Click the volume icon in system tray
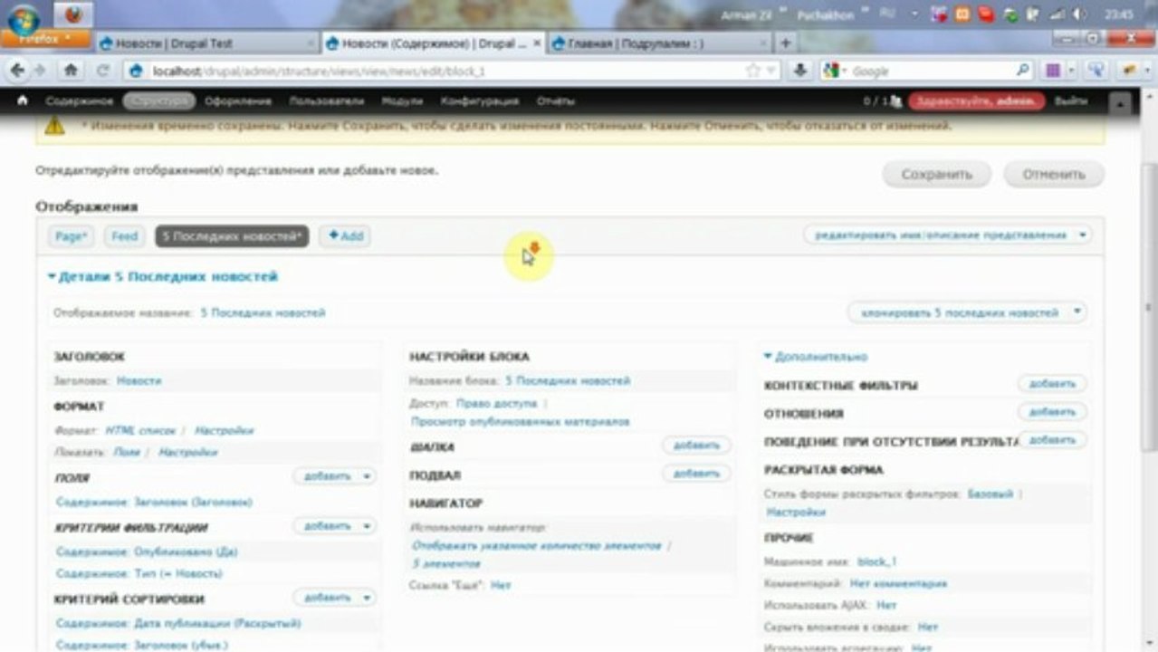The width and height of the screenshot is (1158, 652). click(1079, 15)
